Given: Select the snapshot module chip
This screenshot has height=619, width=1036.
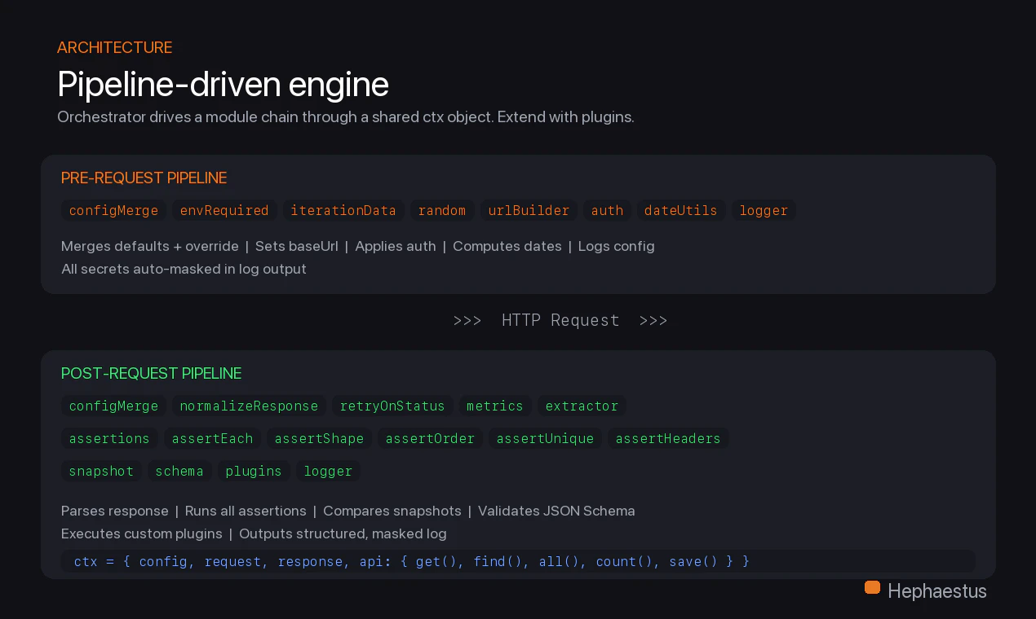Looking at the screenshot, I should point(102,471).
